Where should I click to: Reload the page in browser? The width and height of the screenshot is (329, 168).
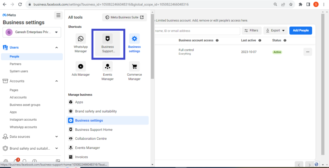(x=20, y=4)
